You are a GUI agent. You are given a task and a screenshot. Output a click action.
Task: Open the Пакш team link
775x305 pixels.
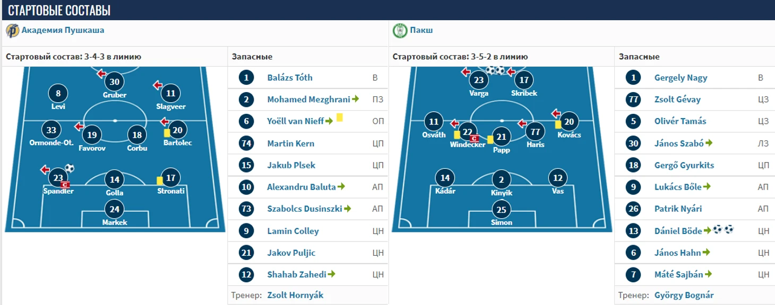tap(421, 30)
